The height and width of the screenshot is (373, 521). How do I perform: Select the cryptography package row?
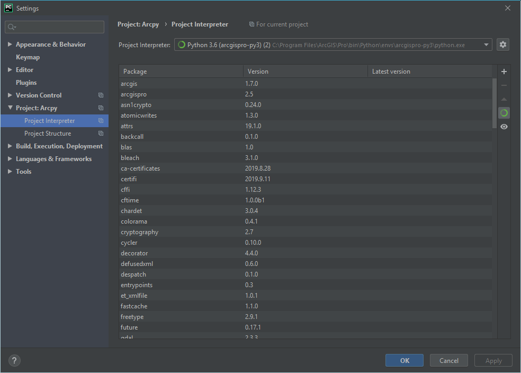[306, 232]
